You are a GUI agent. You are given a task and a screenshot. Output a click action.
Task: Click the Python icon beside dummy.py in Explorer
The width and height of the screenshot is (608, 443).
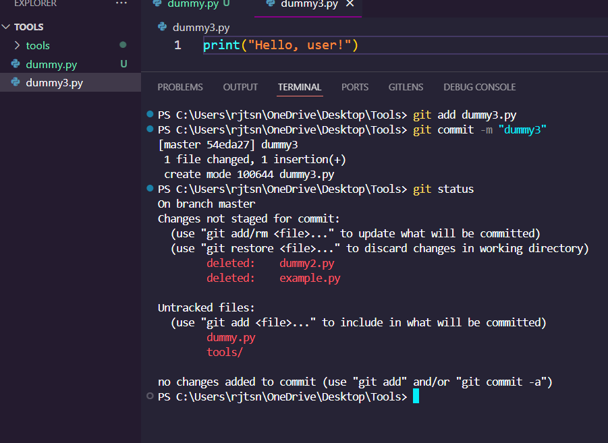click(x=16, y=65)
